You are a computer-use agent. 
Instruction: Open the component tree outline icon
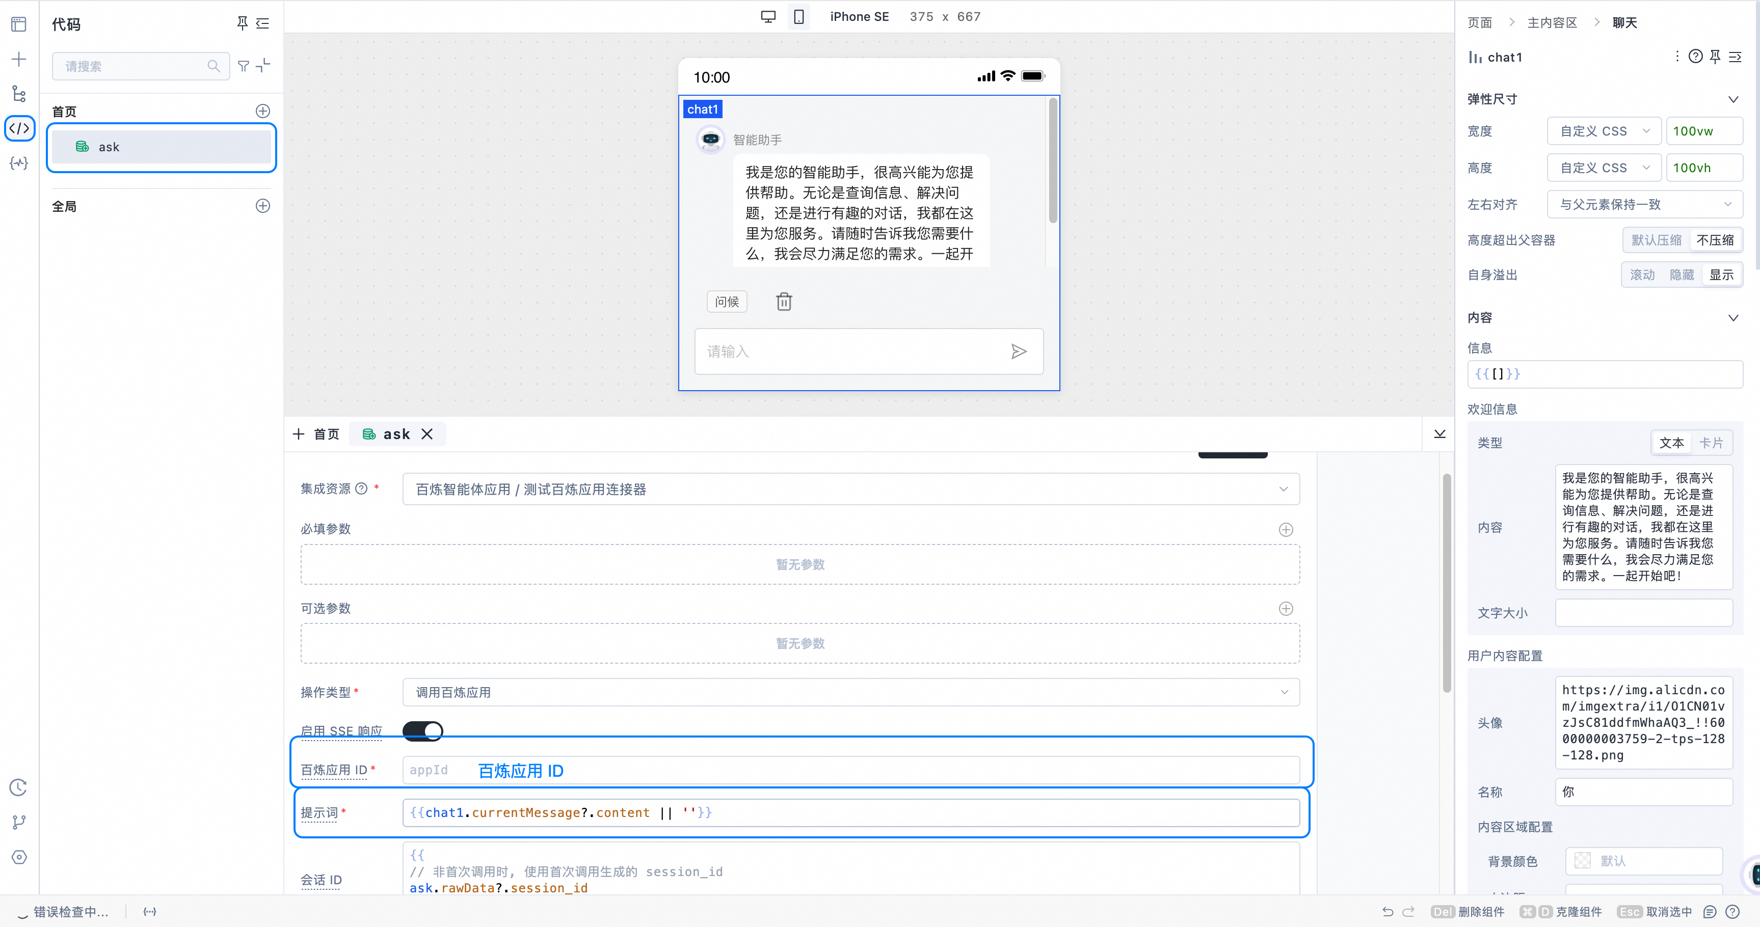pos(19,94)
